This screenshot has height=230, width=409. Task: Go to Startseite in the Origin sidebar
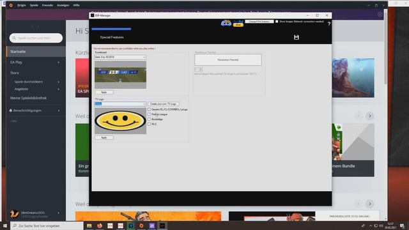36,52
